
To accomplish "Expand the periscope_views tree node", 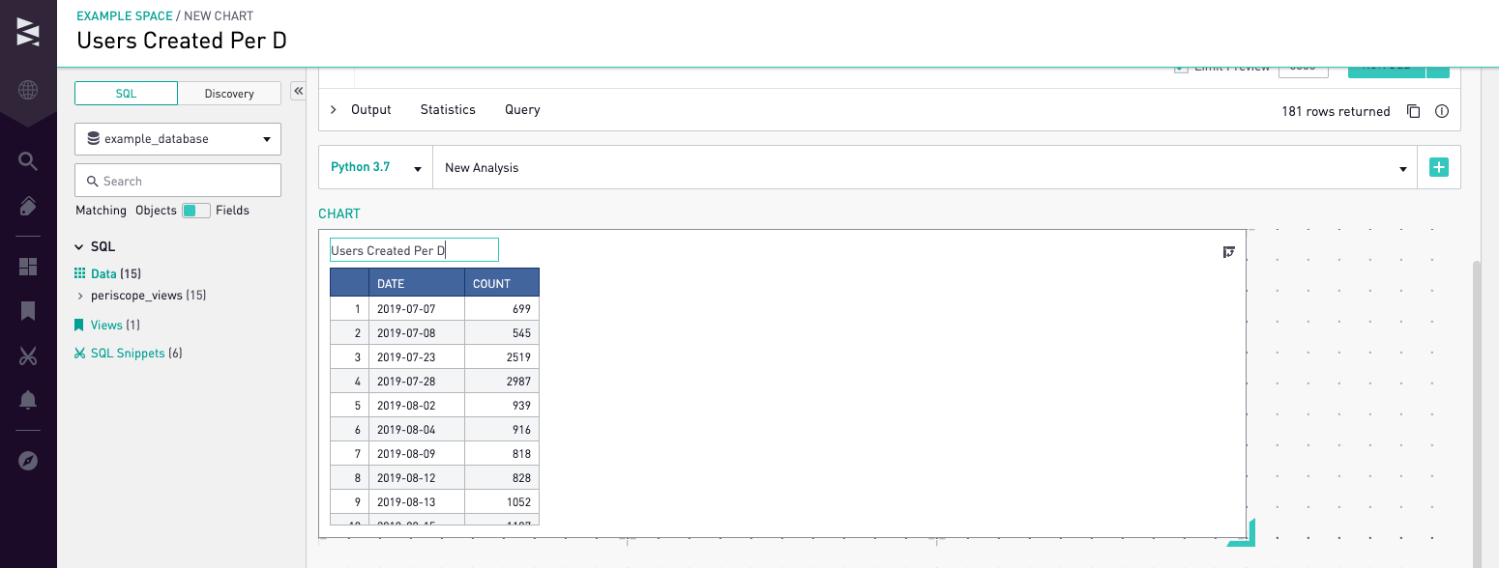I will (x=81, y=295).
